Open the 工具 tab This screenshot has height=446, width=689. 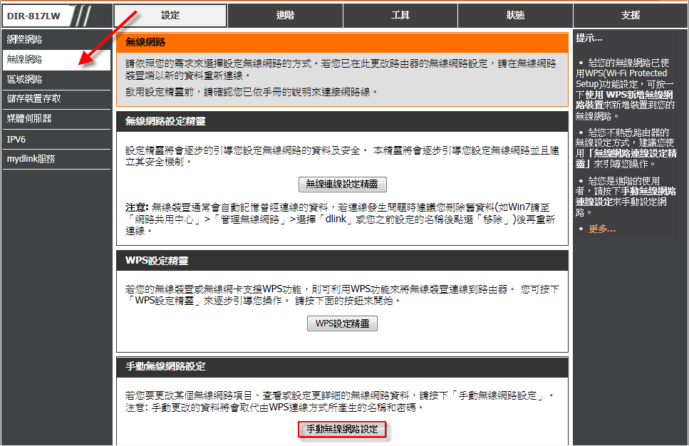click(400, 15)
